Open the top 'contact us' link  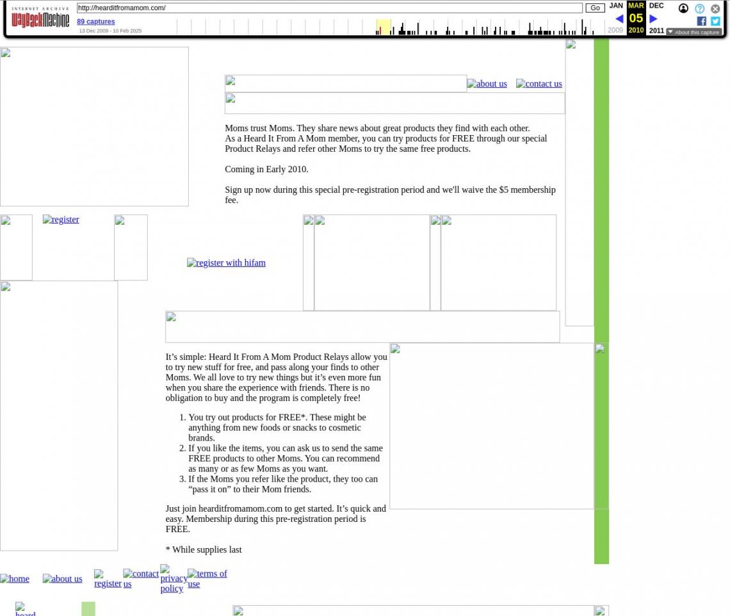539,84
